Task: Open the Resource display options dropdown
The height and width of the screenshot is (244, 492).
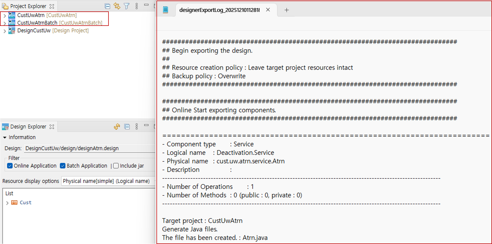Action: pyautogui.click(x=108, y=181)
